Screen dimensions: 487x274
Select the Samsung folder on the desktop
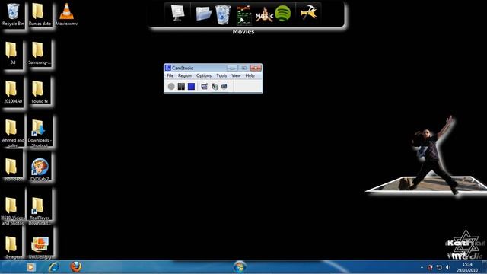40,53
